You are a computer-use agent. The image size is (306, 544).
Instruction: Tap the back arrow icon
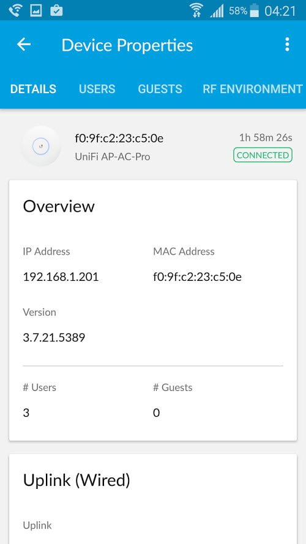click(x=24, y=45)
